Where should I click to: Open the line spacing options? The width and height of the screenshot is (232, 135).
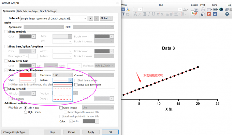(183, 14)
